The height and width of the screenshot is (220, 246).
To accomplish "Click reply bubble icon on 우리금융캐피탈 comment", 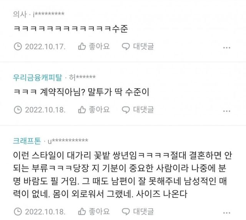I will click(x=126, y=110).
